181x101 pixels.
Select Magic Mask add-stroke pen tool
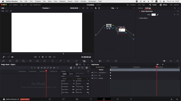click(x=71, y=68)
